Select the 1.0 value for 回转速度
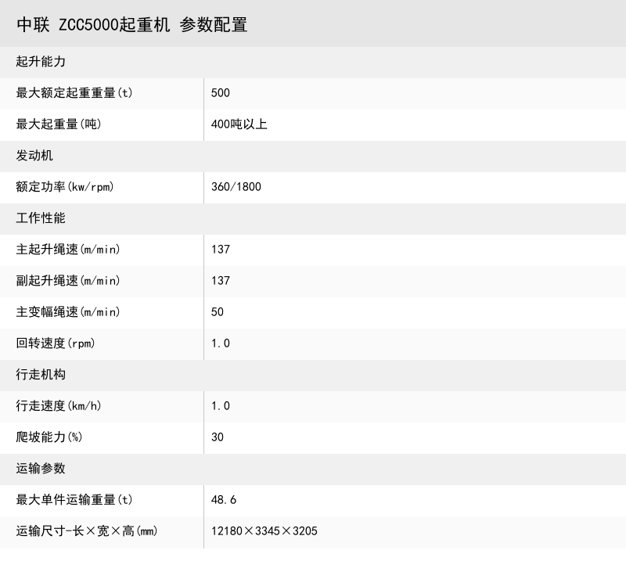Image resolution: width=626 pixels, height=579 pixels. 221,343
